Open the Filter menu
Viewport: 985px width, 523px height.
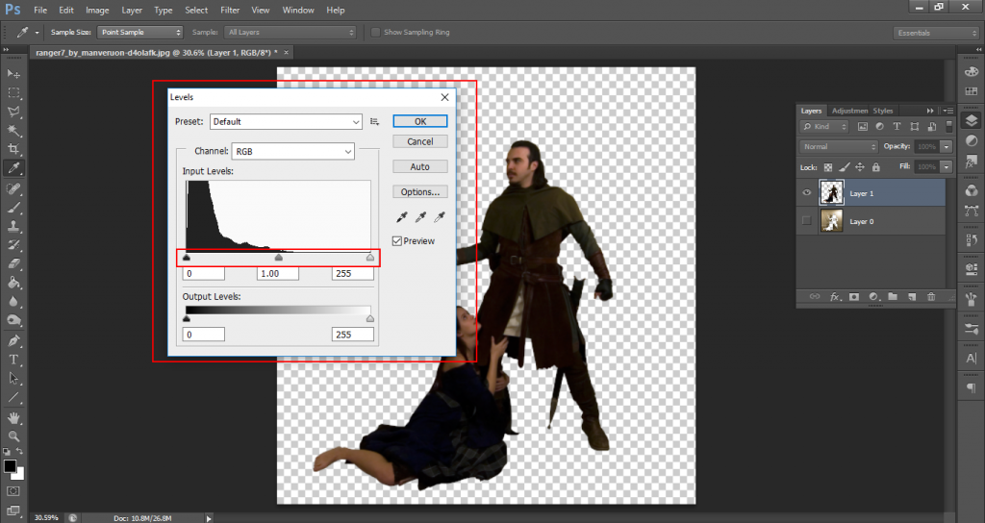click(230, 10)
